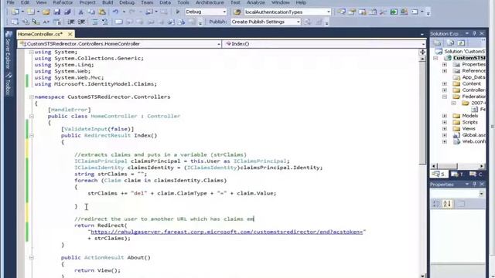Click the Find in Files icon beside Debug dropdown
The height and width of the screenshot is (278, 495).
(x=237, y=12)
